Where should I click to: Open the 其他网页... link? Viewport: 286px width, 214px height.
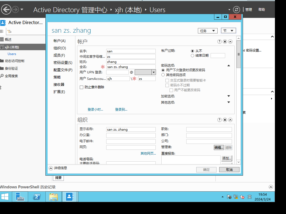[148, 154]
